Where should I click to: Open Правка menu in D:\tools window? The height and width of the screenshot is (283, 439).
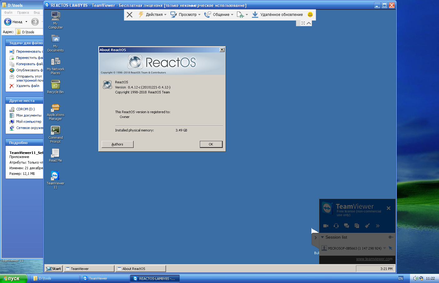pos(23,12)
